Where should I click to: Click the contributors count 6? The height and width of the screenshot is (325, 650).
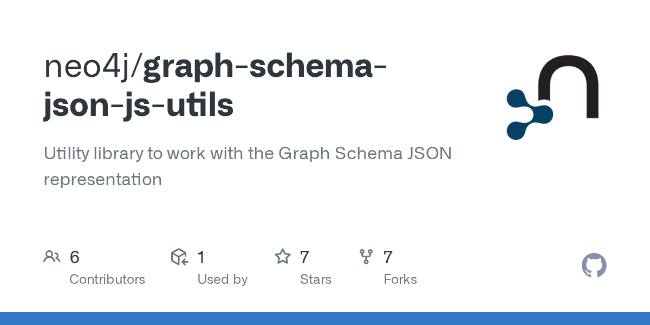pyautogui.click(x=75, y=257)
